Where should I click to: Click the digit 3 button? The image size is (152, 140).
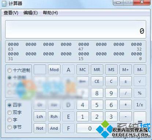(x=111, y=117)
